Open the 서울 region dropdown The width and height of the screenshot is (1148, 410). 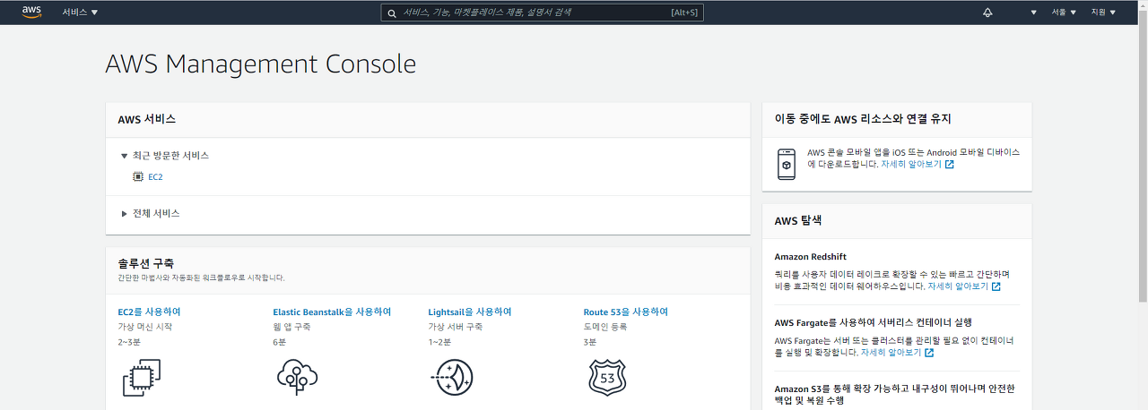[1064, 13]
